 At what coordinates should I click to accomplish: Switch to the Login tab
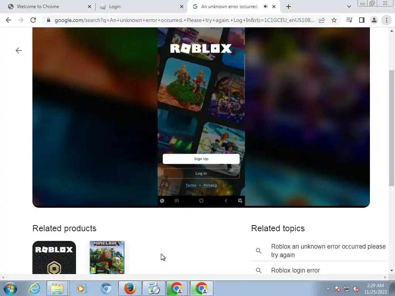(115, 7)
